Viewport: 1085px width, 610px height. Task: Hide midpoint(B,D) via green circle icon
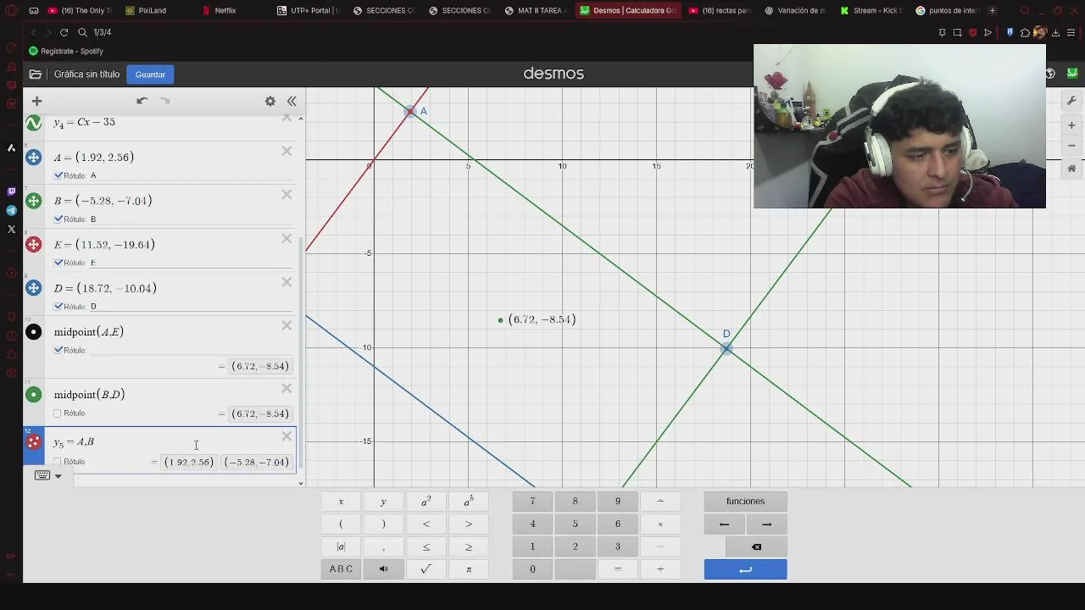(x=34, y=395)
